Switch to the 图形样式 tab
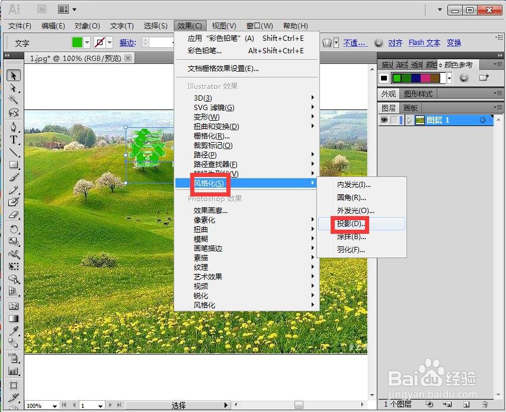The image size is (506, 412). [418, 94]
